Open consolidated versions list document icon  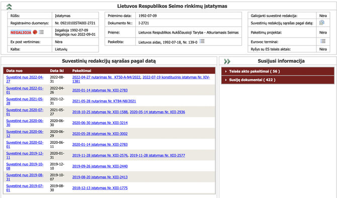click(322, 23)
